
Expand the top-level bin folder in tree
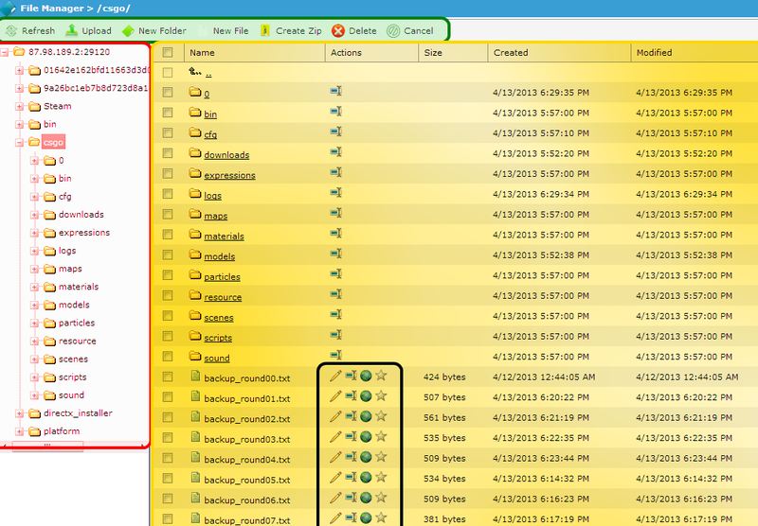pyautogui.click(x=19, y=125)
